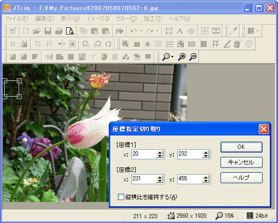Select the eyedropper color picker tool
The width and height of the screenshot is (278, 223).
pos(233,31)
